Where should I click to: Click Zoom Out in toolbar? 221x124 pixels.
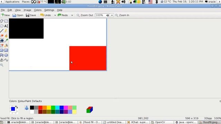(85, 15)
